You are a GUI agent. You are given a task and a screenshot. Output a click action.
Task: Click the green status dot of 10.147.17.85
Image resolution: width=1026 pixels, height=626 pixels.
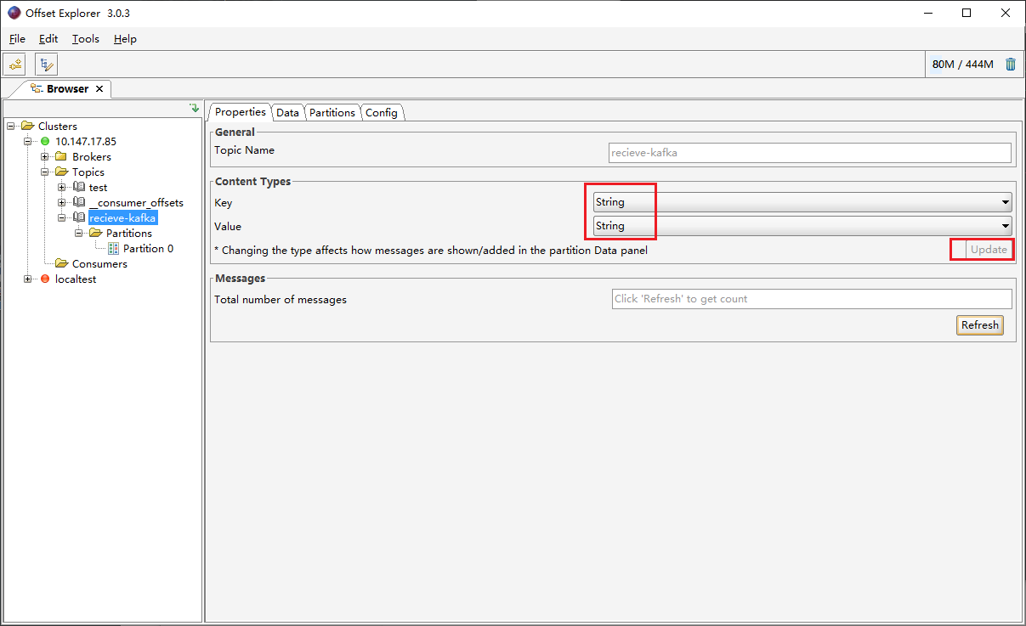click(x=45, y=142)
